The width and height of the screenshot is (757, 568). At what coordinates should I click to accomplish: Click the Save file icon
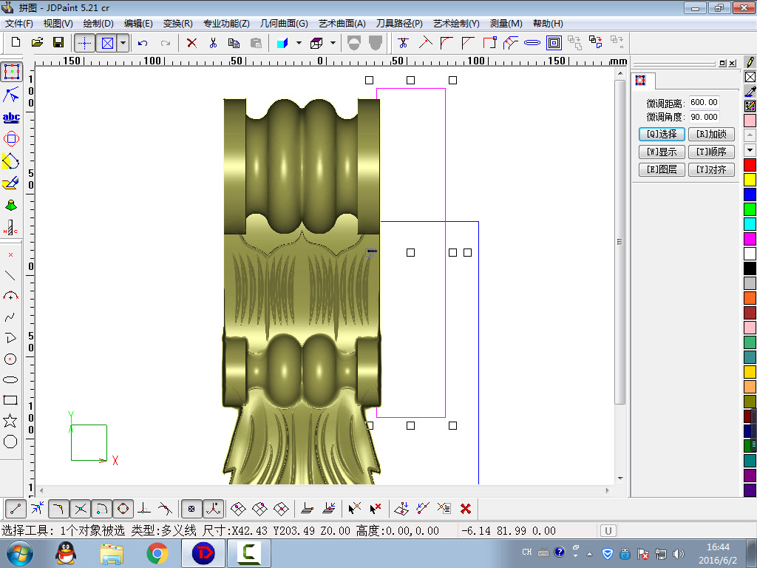point(58,43)
